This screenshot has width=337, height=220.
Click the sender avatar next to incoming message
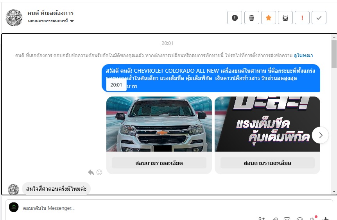13,189
